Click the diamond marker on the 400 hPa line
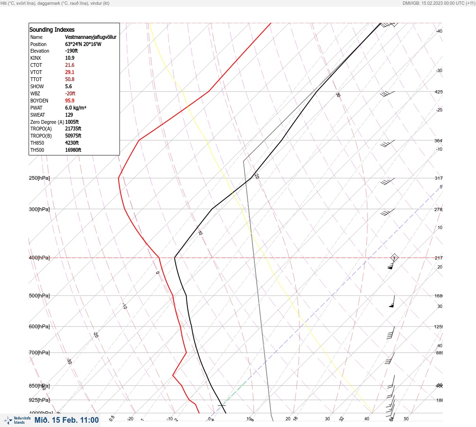Image resolution: width=476 pixels, height=427 pixels. pyautogui.click(x=394, y=258)
